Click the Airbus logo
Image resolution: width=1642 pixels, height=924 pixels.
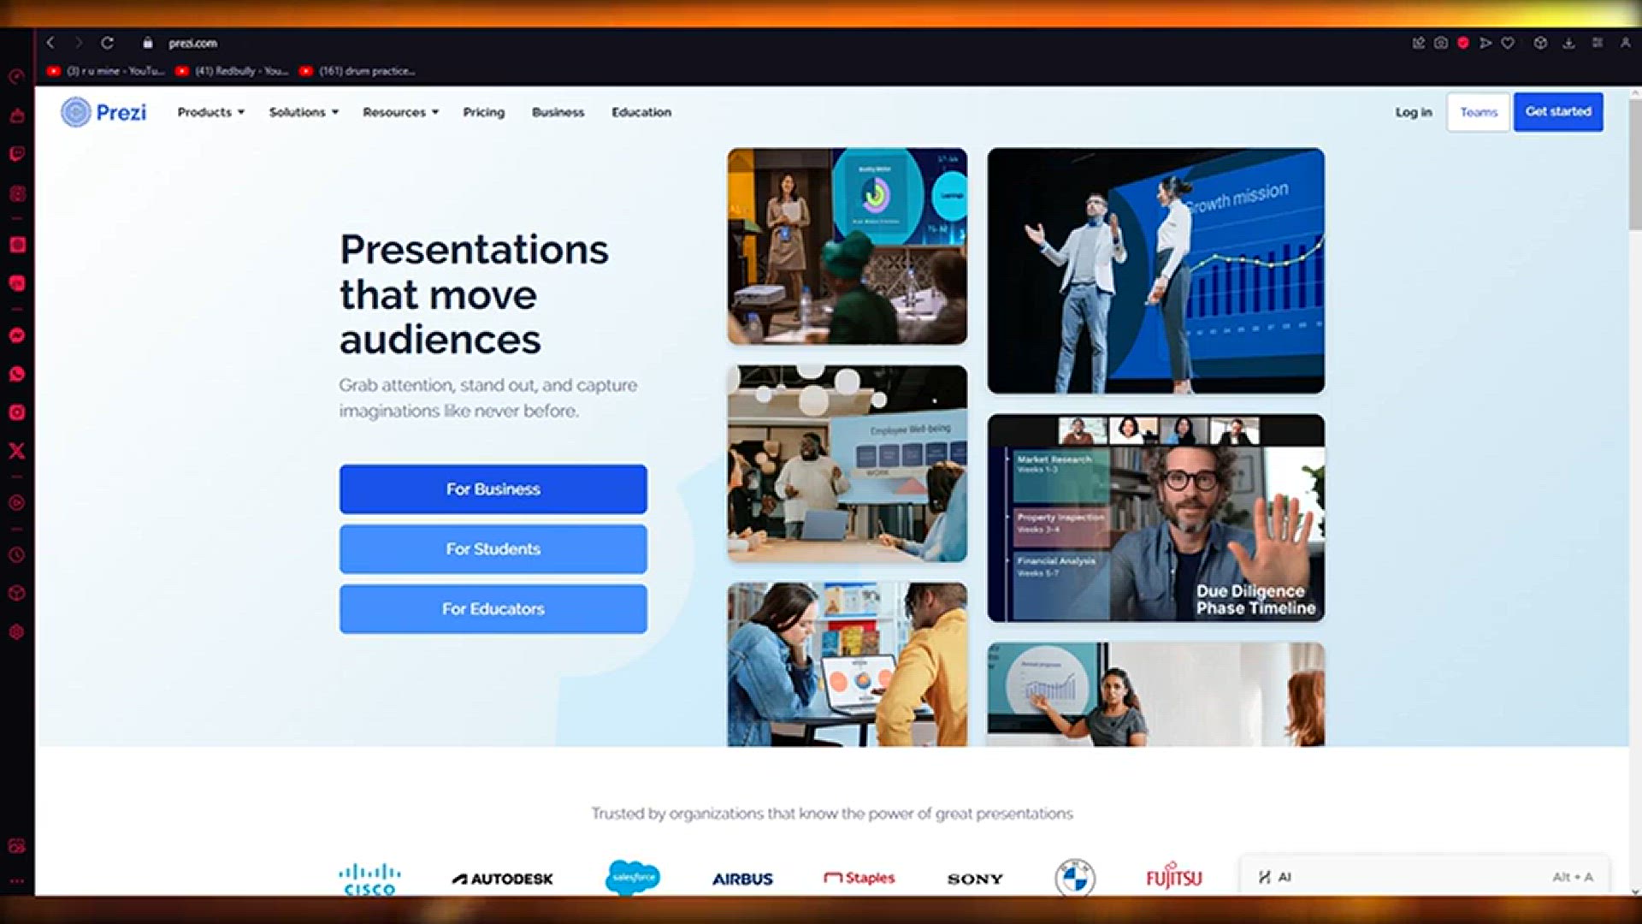[x=742, y=879]
